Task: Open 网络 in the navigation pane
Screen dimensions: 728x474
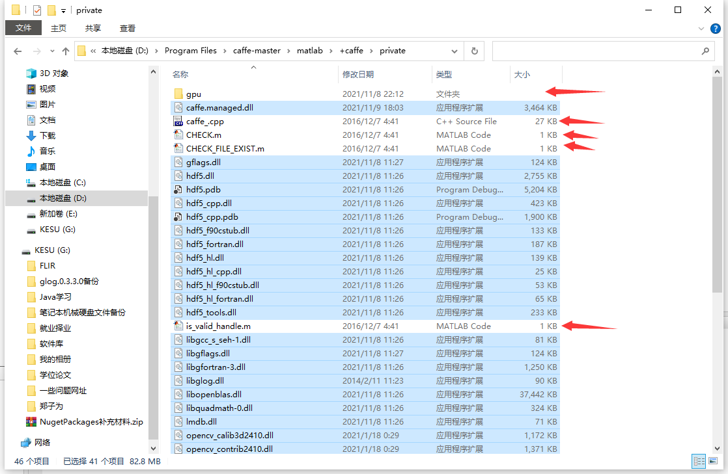Action: (42, 442)
